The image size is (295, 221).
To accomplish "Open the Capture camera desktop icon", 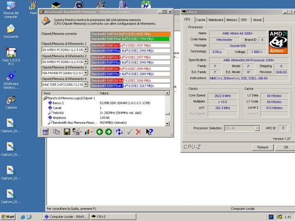I will [x=11, y=103].
